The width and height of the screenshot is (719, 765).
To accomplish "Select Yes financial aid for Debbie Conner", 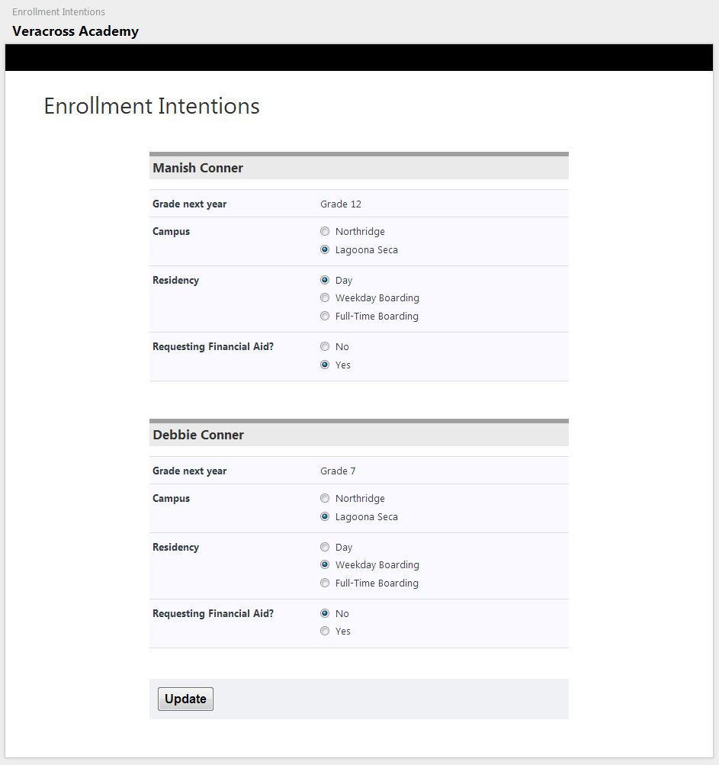I will coord(325,631).
